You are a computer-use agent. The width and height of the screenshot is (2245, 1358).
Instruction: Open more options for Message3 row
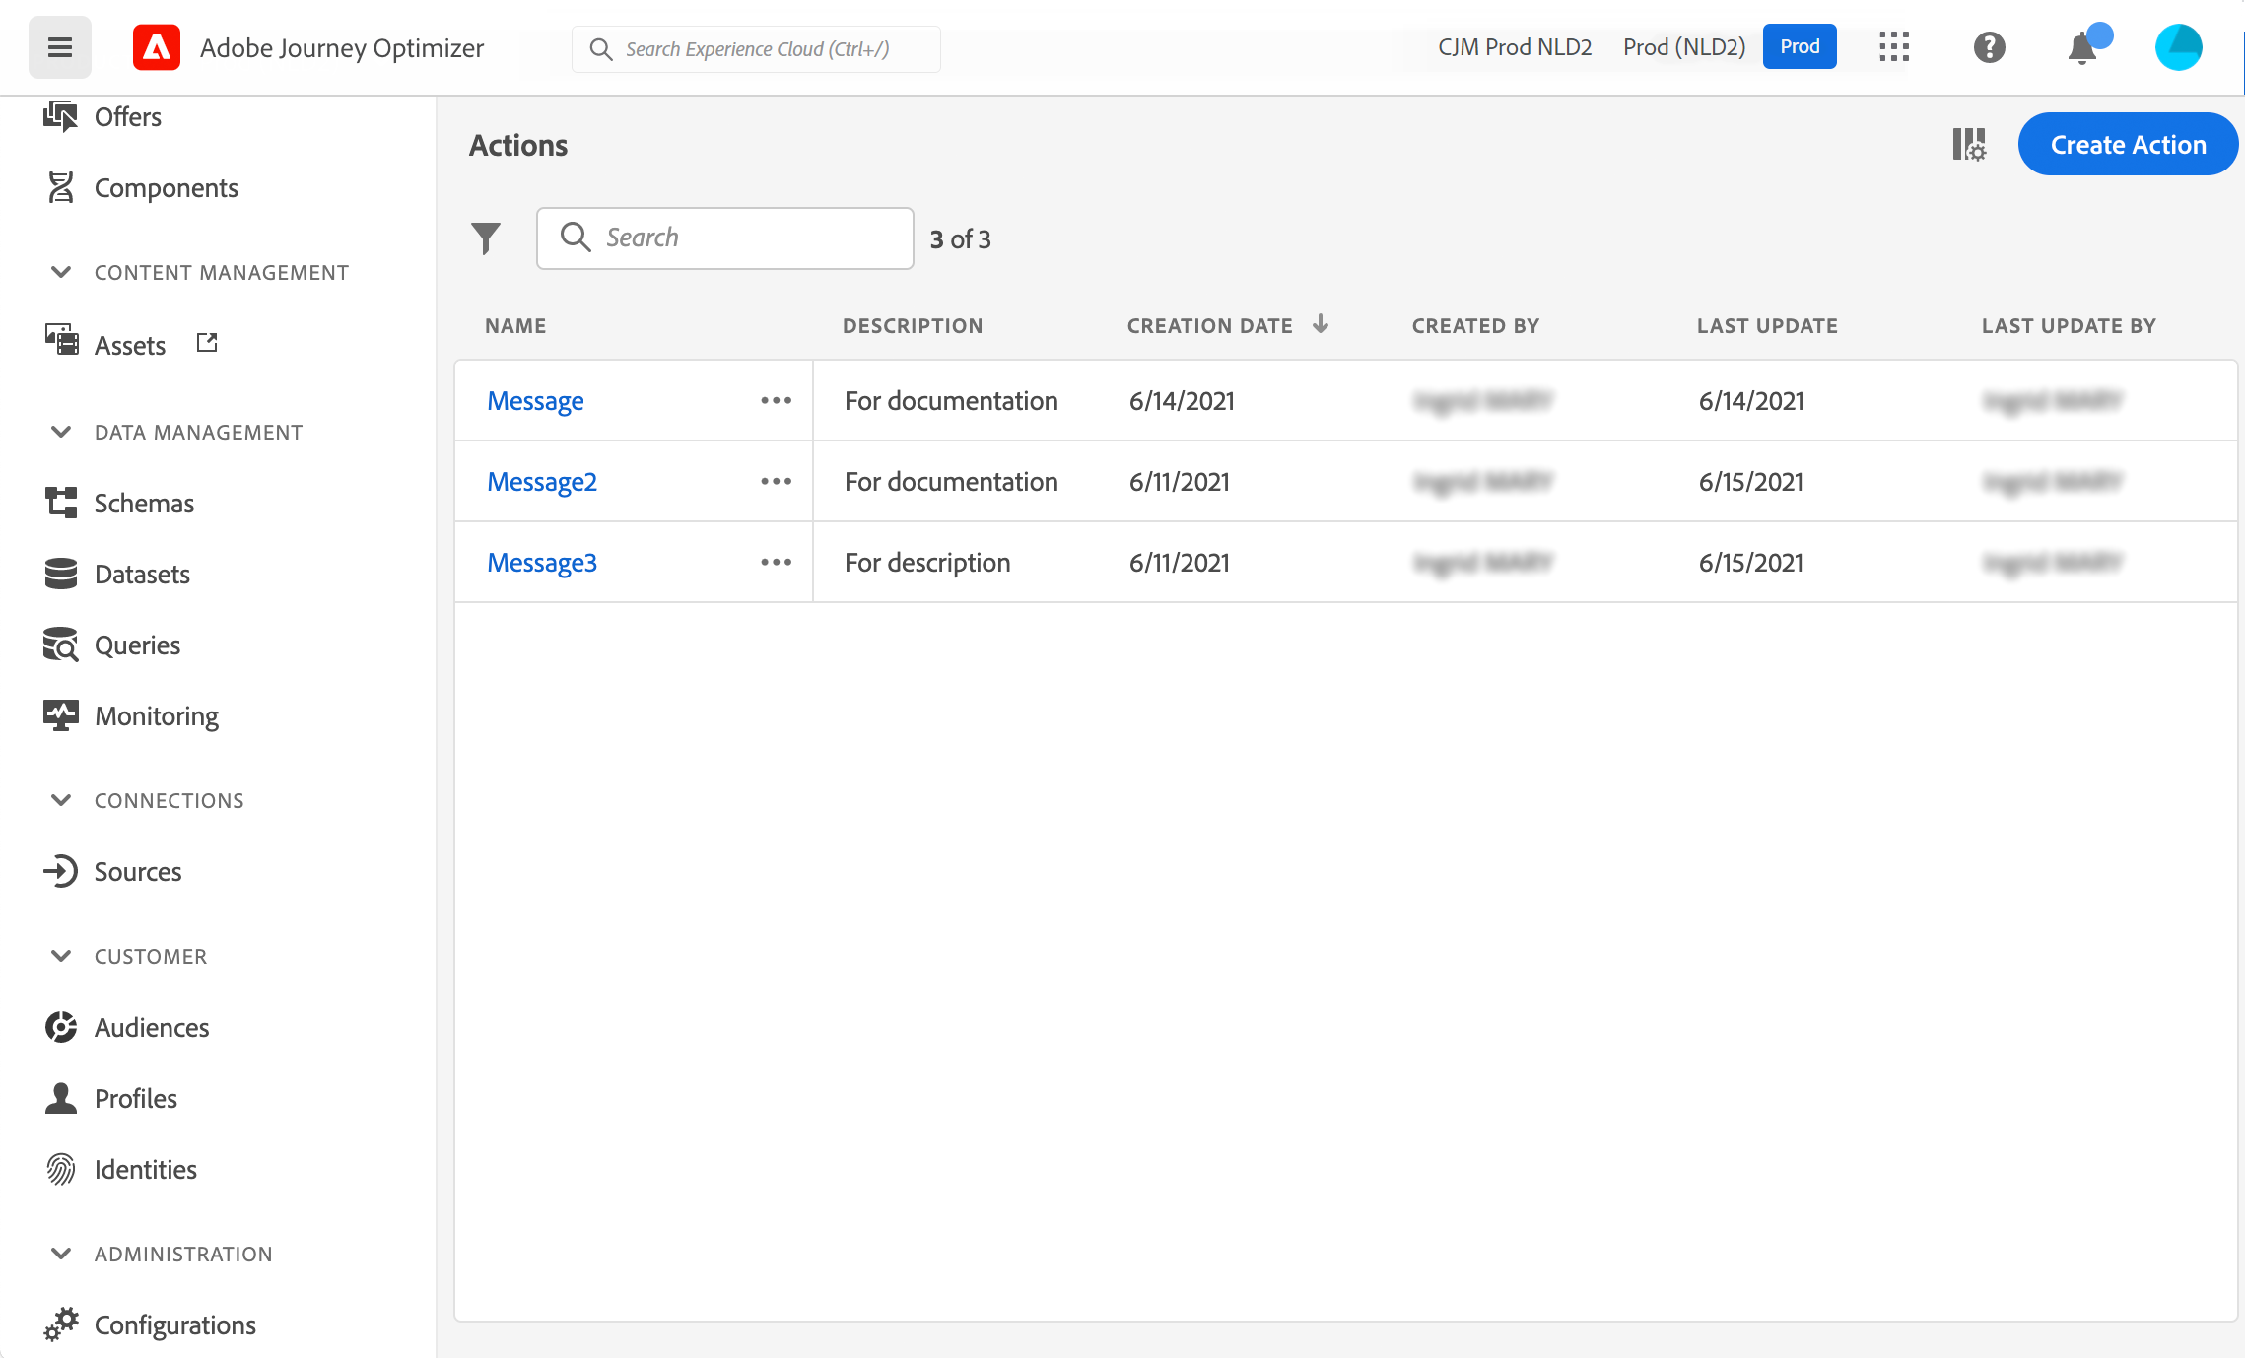pos(776,563)
